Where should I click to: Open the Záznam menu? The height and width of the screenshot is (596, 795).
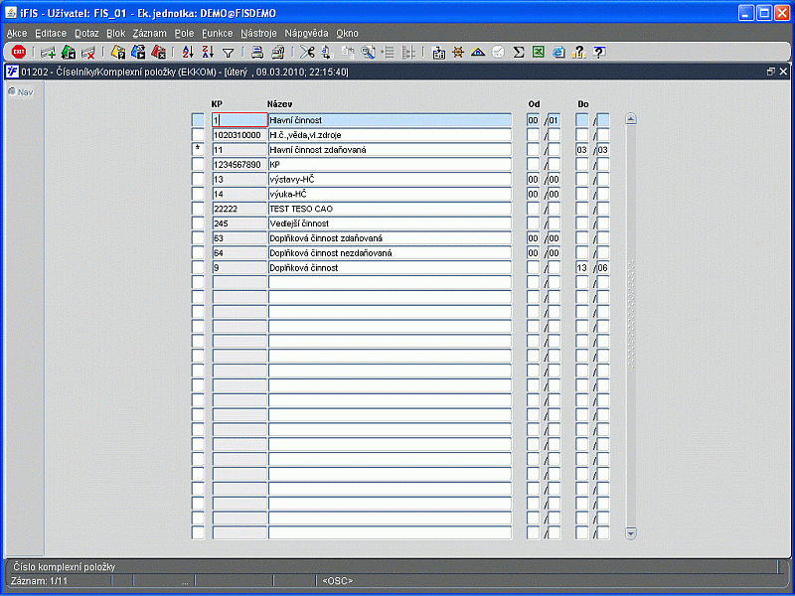pos(149,33)
